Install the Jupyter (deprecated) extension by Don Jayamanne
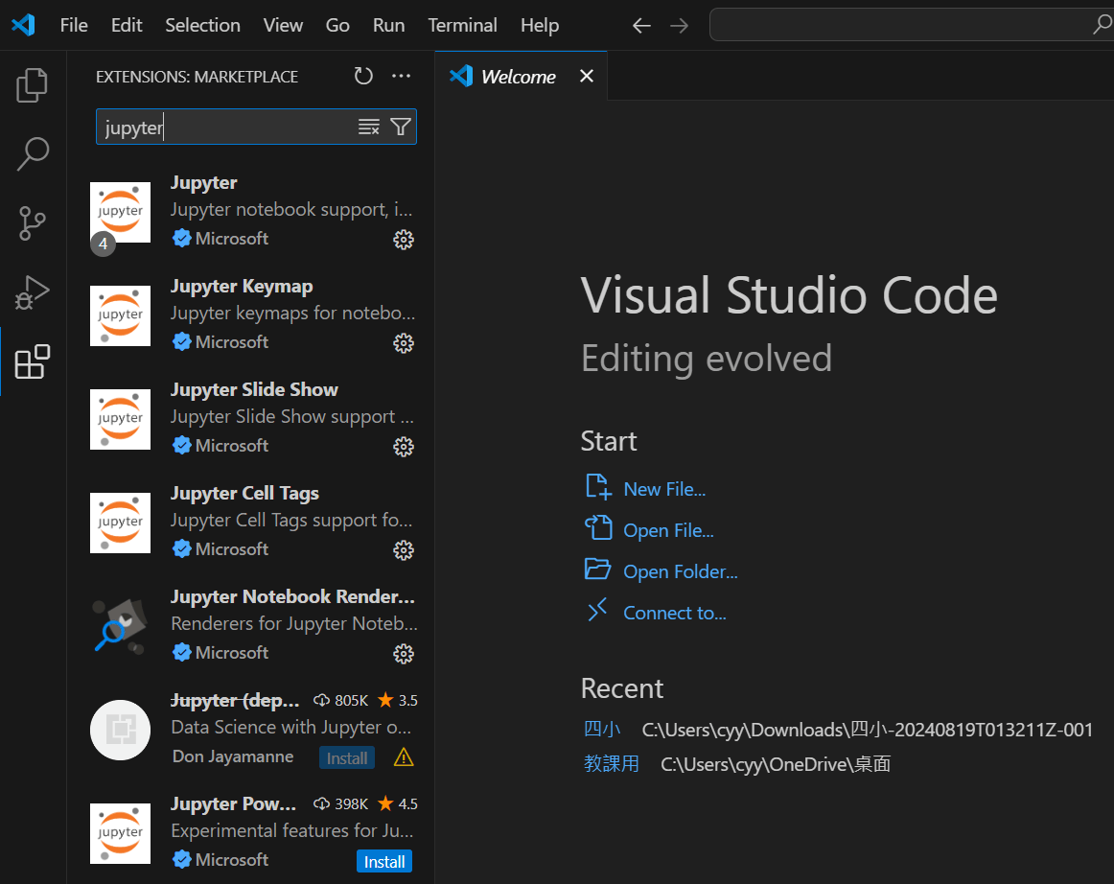This screenshot has width=1114, height=884. point(347,758)
